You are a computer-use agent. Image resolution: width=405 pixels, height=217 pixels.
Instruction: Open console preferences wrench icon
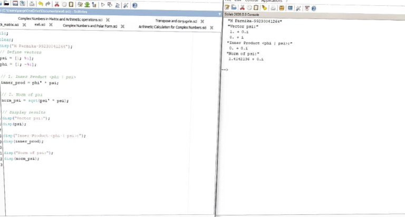(x=298, y=8)
